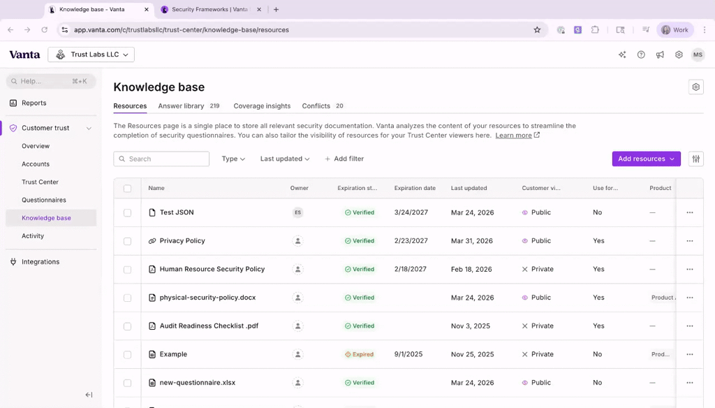Open the Conflicts tab
Viewport: 715px width, 408px height.
click(x=316, y=106)
